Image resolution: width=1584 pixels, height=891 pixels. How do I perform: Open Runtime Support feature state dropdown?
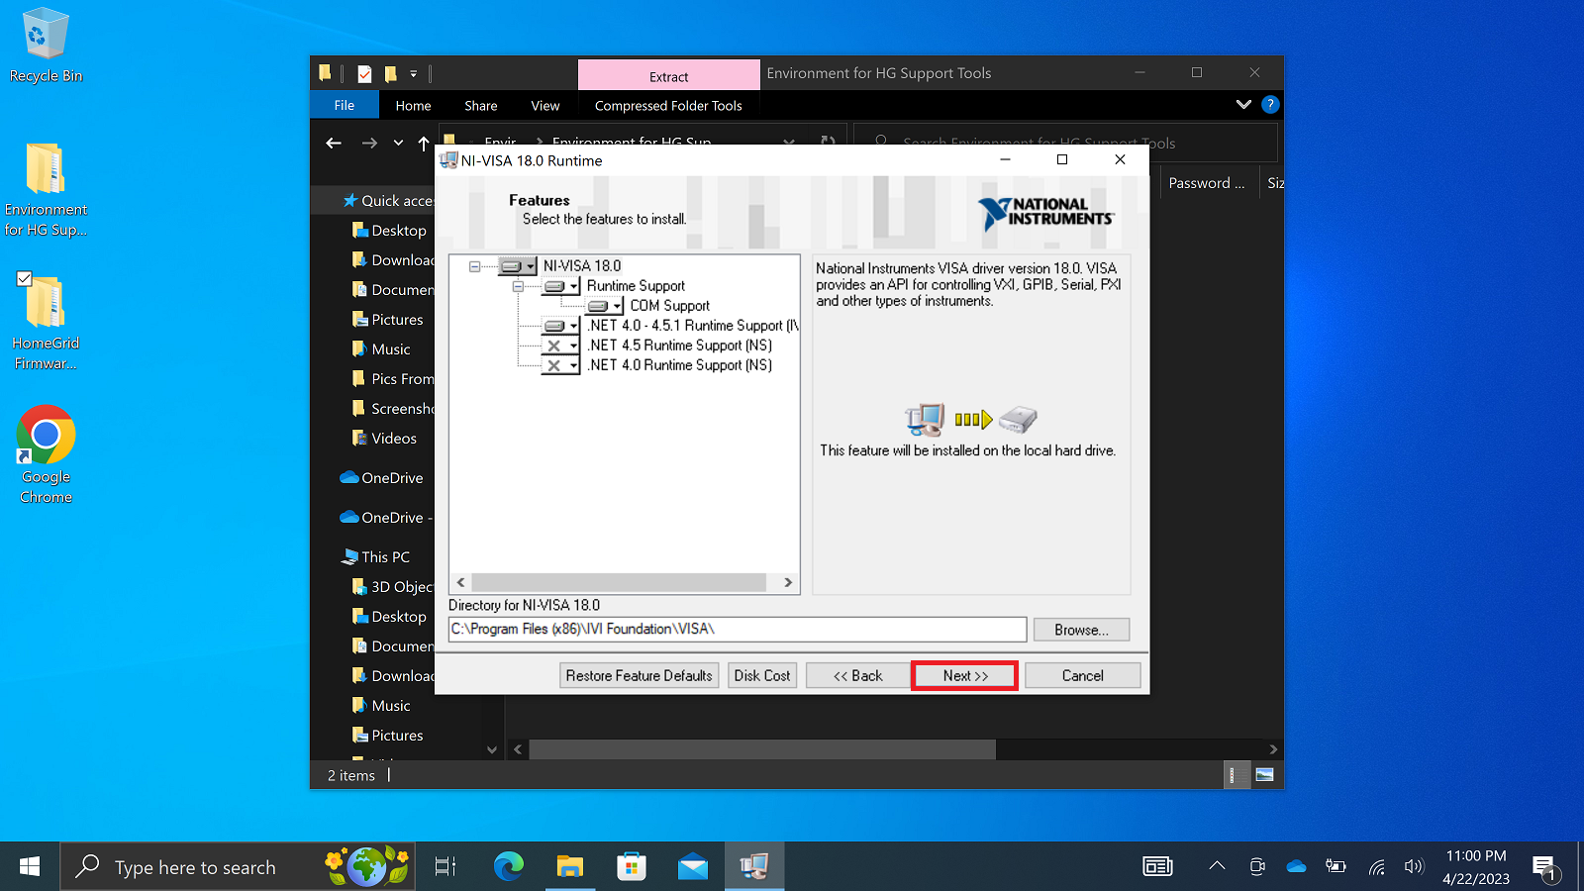560,286
